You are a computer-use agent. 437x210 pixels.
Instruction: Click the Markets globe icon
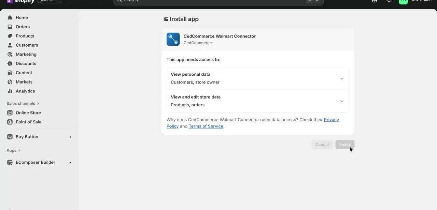pyautogui.click(x=10, y=82)
